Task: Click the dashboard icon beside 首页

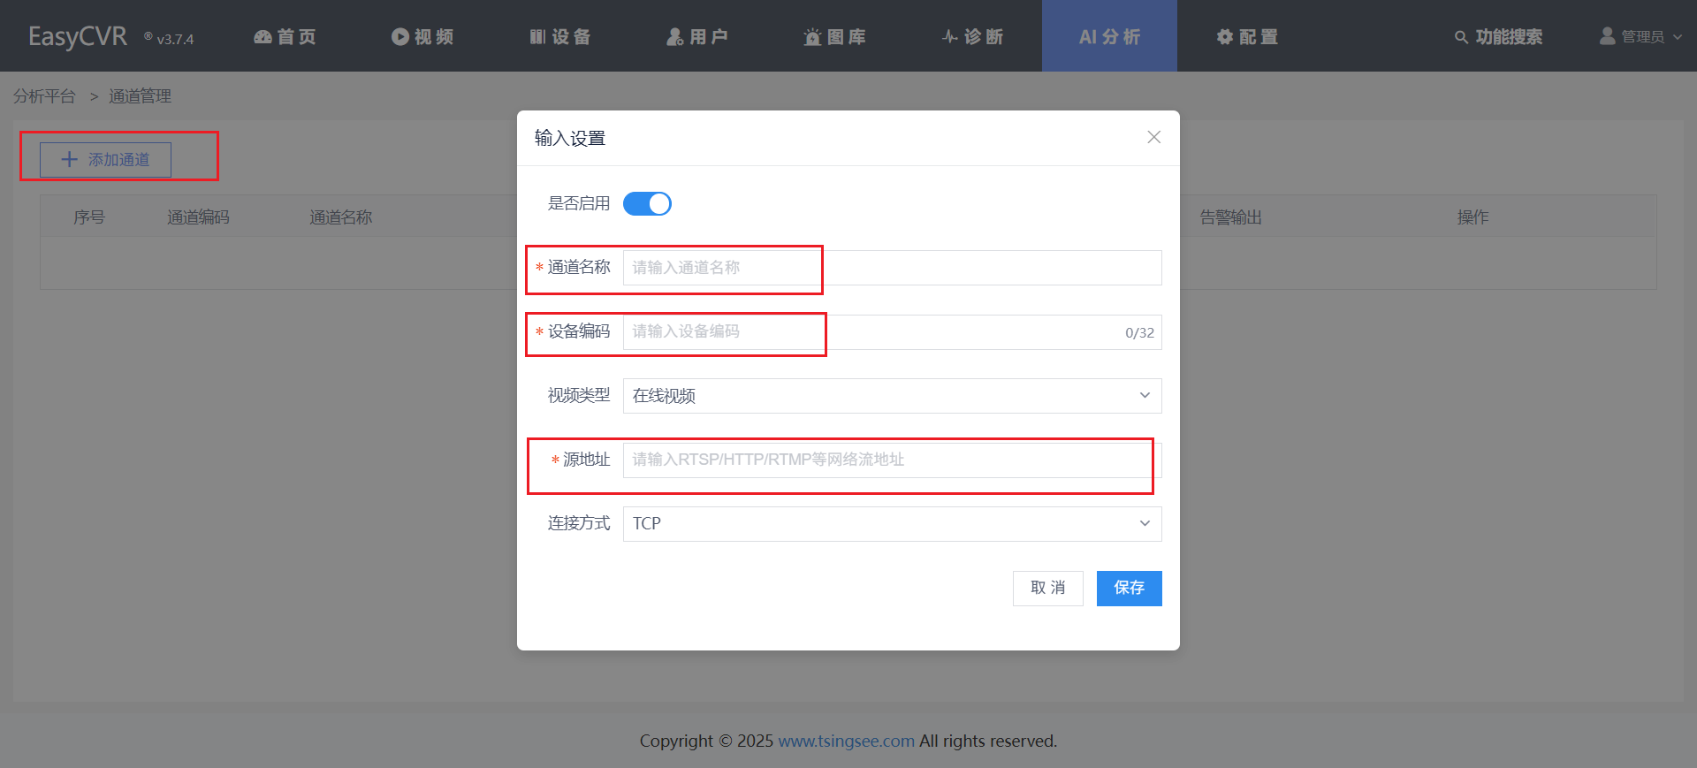Action: pyautogui.click(x=263, y=37)
